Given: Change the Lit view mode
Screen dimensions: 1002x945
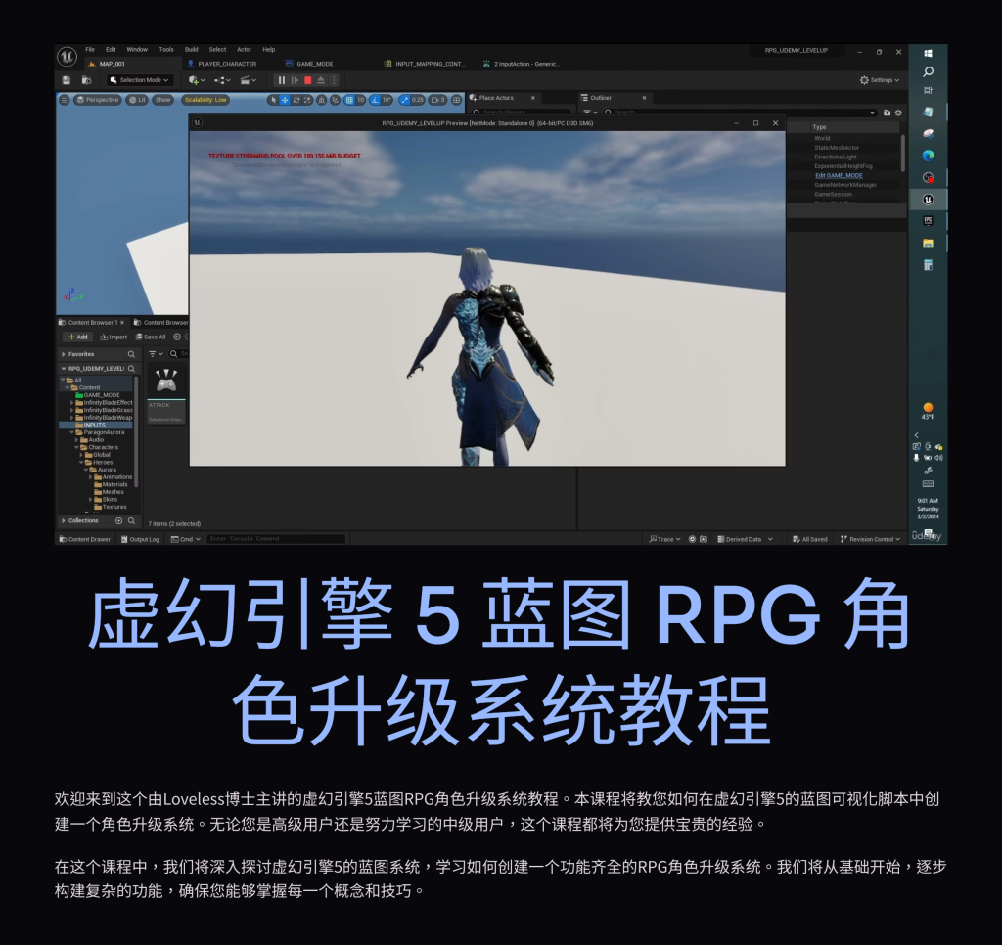Looking at the screenshot, I should coord(137,100).
